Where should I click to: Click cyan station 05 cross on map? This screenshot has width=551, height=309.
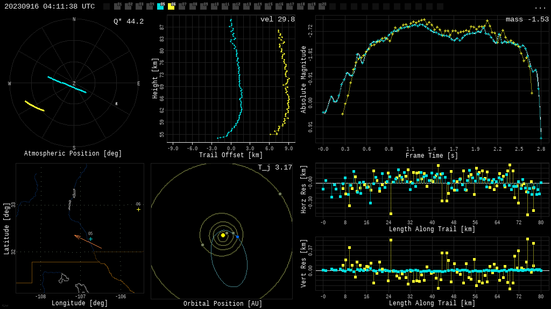(x=90, y=239)
